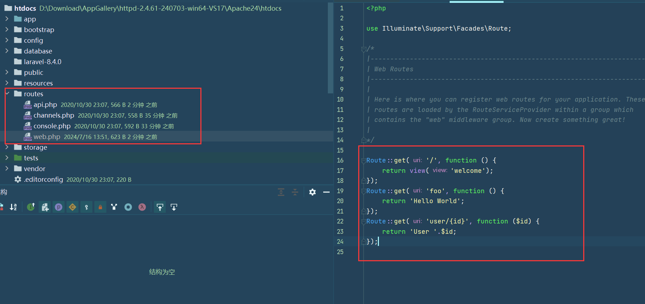Toggle autoscroll from source arrow-down icon
Screen dimensions: 645x304
point(174,207)
